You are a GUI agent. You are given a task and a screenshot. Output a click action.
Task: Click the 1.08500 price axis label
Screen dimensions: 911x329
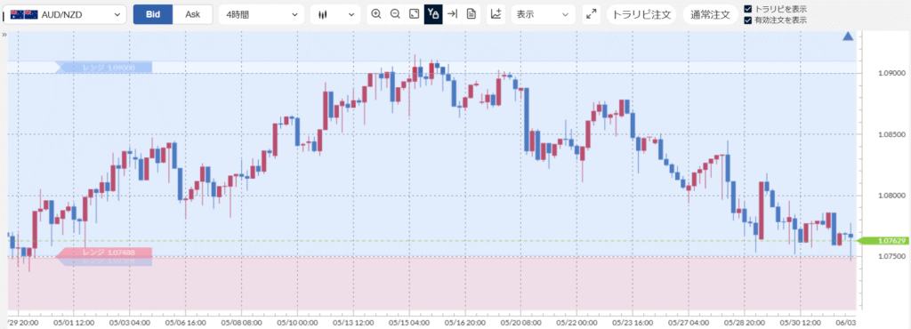click(892, 134)
